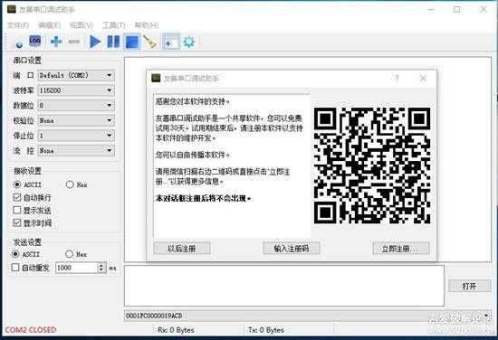Open the 编辑(E) menu
Viewport: 498px width, 340px height.
(x=49, y=25)
